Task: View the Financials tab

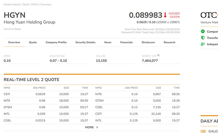Action: click(x=126, y=42)
